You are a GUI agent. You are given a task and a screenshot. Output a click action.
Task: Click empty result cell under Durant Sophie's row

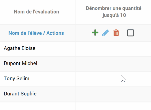[x=113, y=106]
